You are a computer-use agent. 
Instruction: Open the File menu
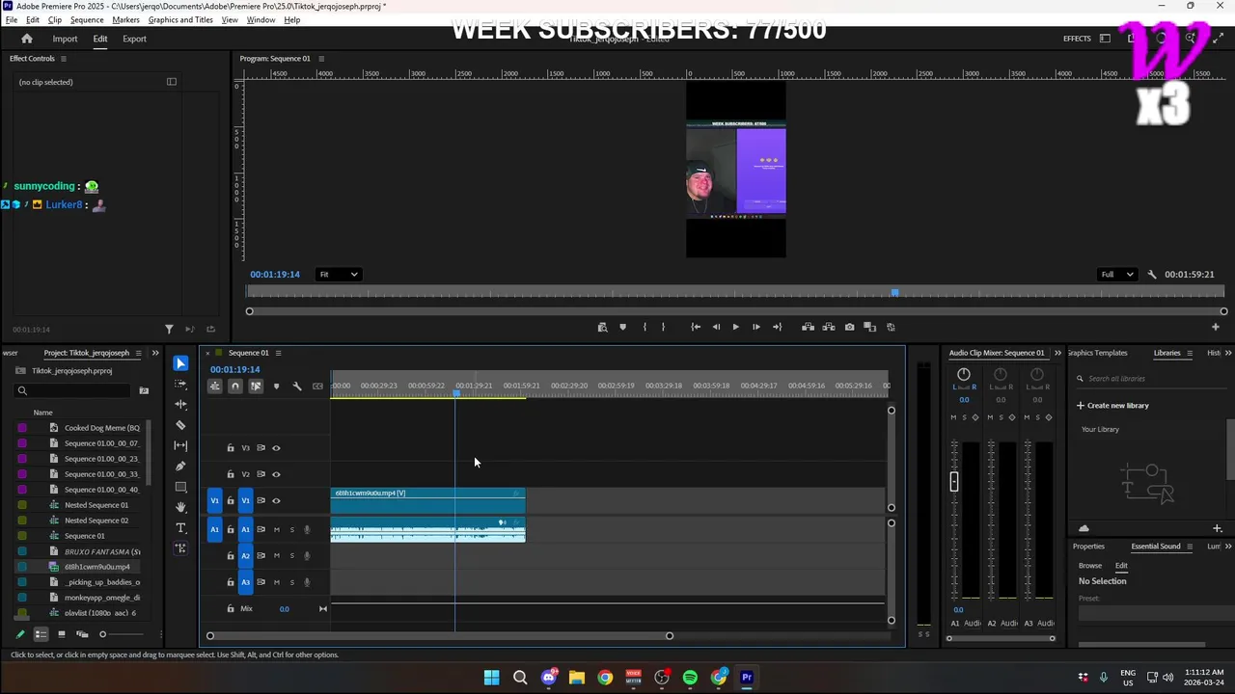(x=12, y=19)
